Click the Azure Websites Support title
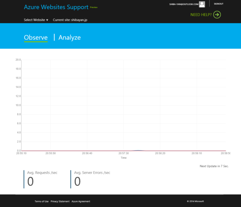Viewport: 241px width, 207px height. tap(56, 7)
